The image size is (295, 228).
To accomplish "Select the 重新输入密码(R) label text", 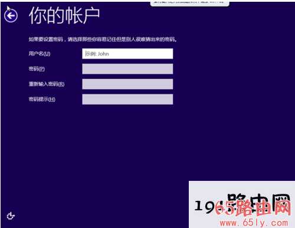I will [x=47, y=84].
